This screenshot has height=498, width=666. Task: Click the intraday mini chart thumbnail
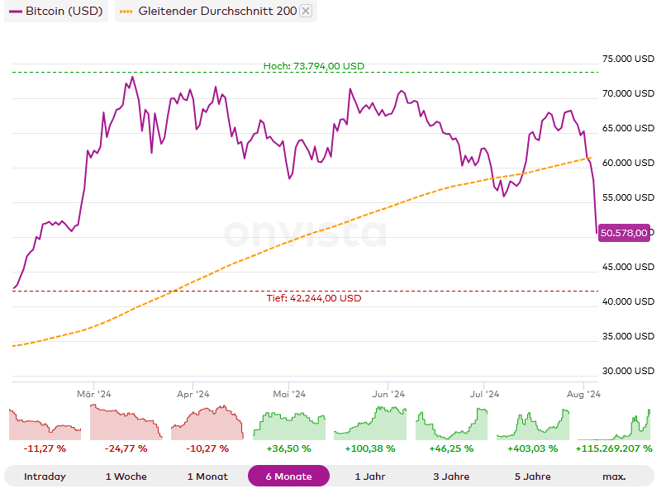(45, 424)
